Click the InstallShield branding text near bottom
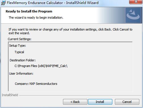 (x=10, y=95)
